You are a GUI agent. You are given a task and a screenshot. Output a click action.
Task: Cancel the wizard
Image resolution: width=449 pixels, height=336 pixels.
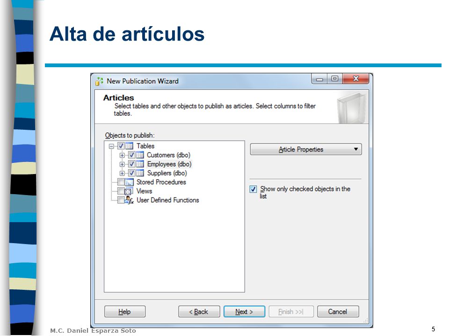pyautogui.click(x=338, y=311)
